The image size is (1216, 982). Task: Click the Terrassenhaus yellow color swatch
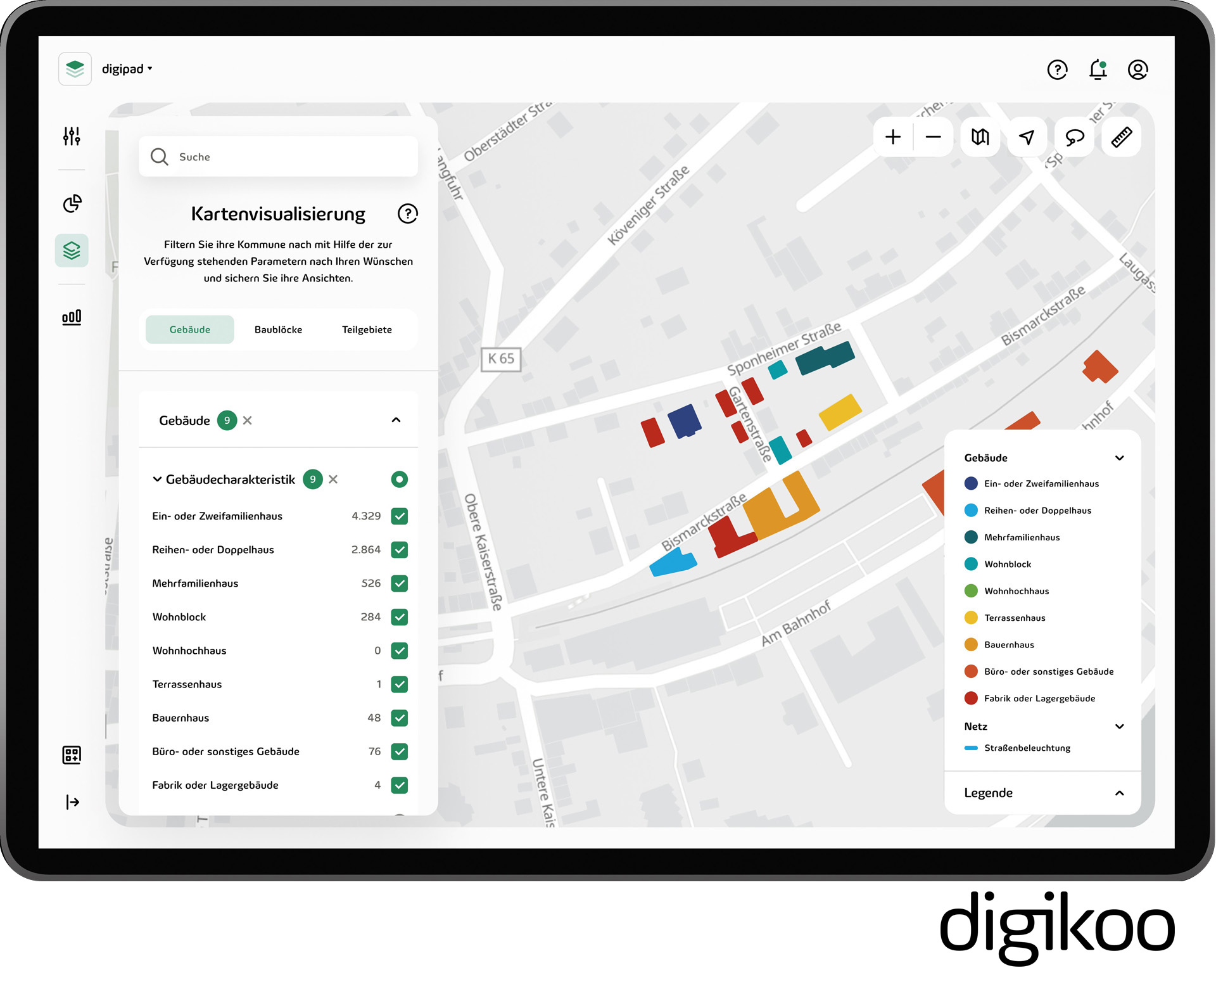(970, 618)
